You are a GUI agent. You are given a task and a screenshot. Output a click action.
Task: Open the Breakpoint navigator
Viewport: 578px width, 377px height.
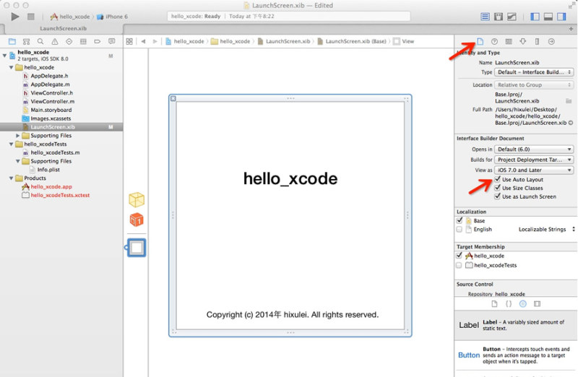point(98,41)
